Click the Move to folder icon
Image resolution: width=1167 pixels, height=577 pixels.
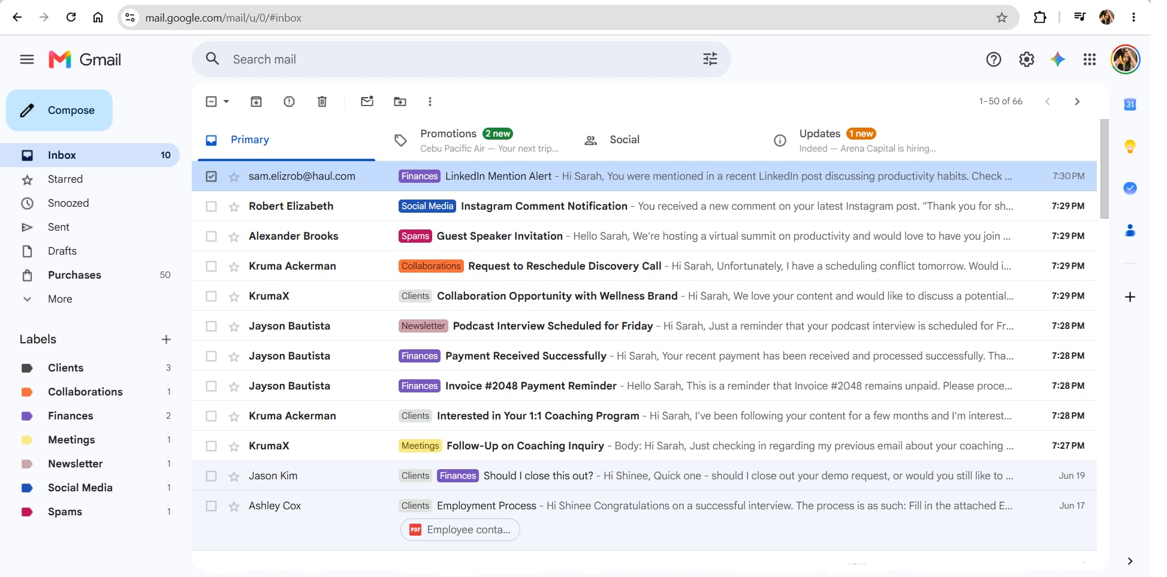(400, 102)
